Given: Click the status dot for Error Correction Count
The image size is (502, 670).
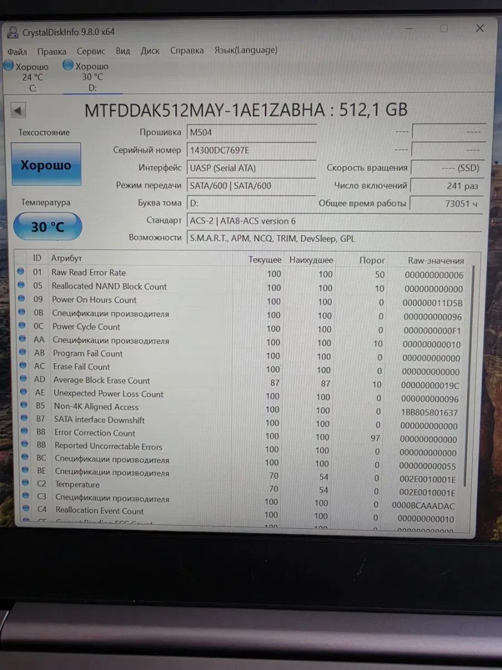Looking at the screenshot, I should (24, 431).
